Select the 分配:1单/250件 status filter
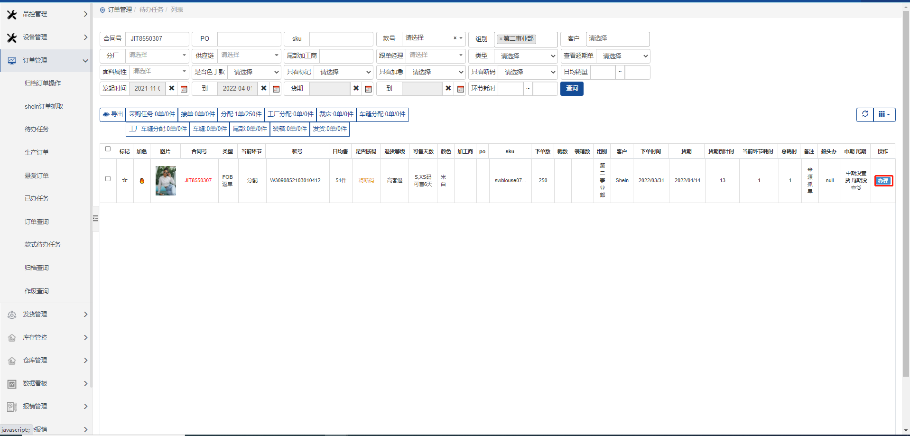 (x=241, y=114)
